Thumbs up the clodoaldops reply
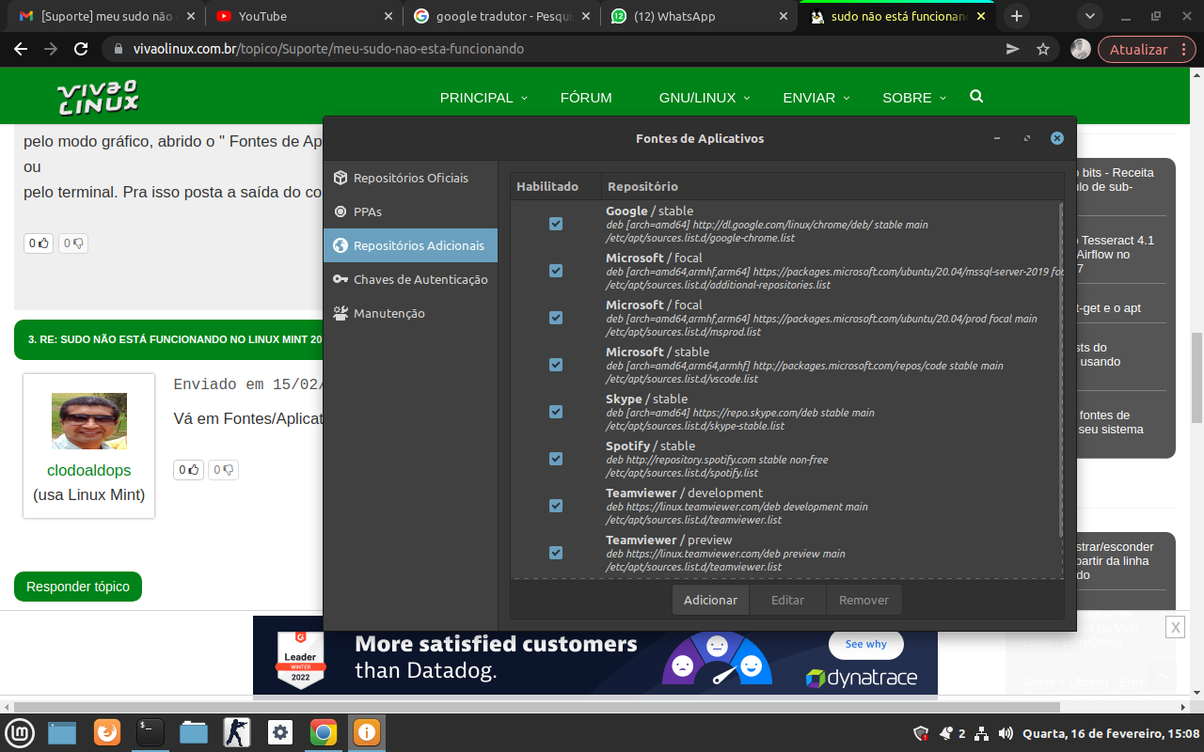Screen dimensions: 1204x752 (189, 469)
